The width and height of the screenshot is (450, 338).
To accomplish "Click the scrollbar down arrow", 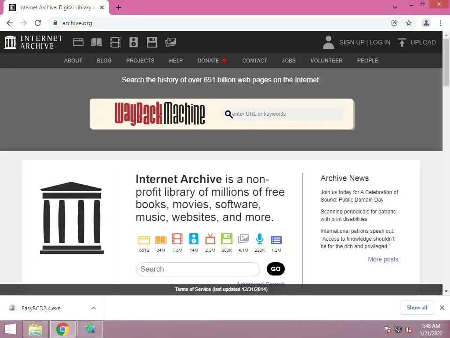I will 446,291.
